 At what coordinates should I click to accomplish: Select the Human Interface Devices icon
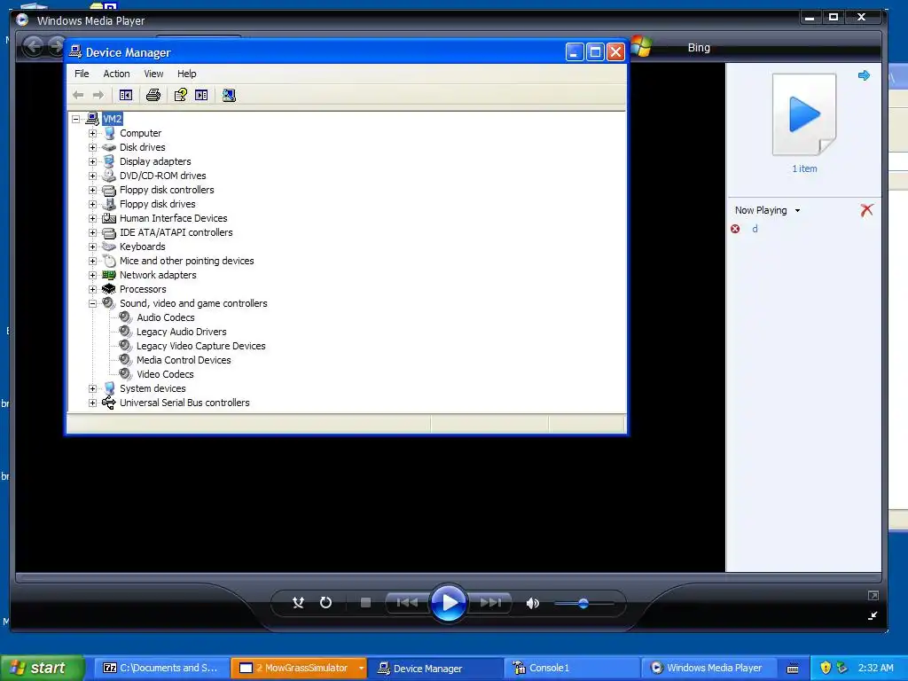pos(109,218)
